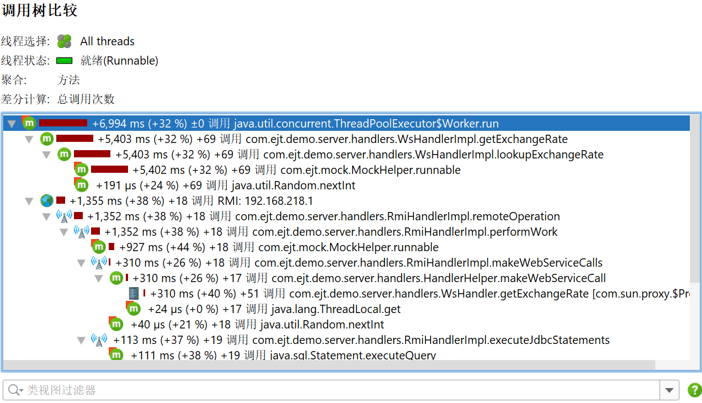Click the +40 µs Random.nextInt method icon

point(116,324)
